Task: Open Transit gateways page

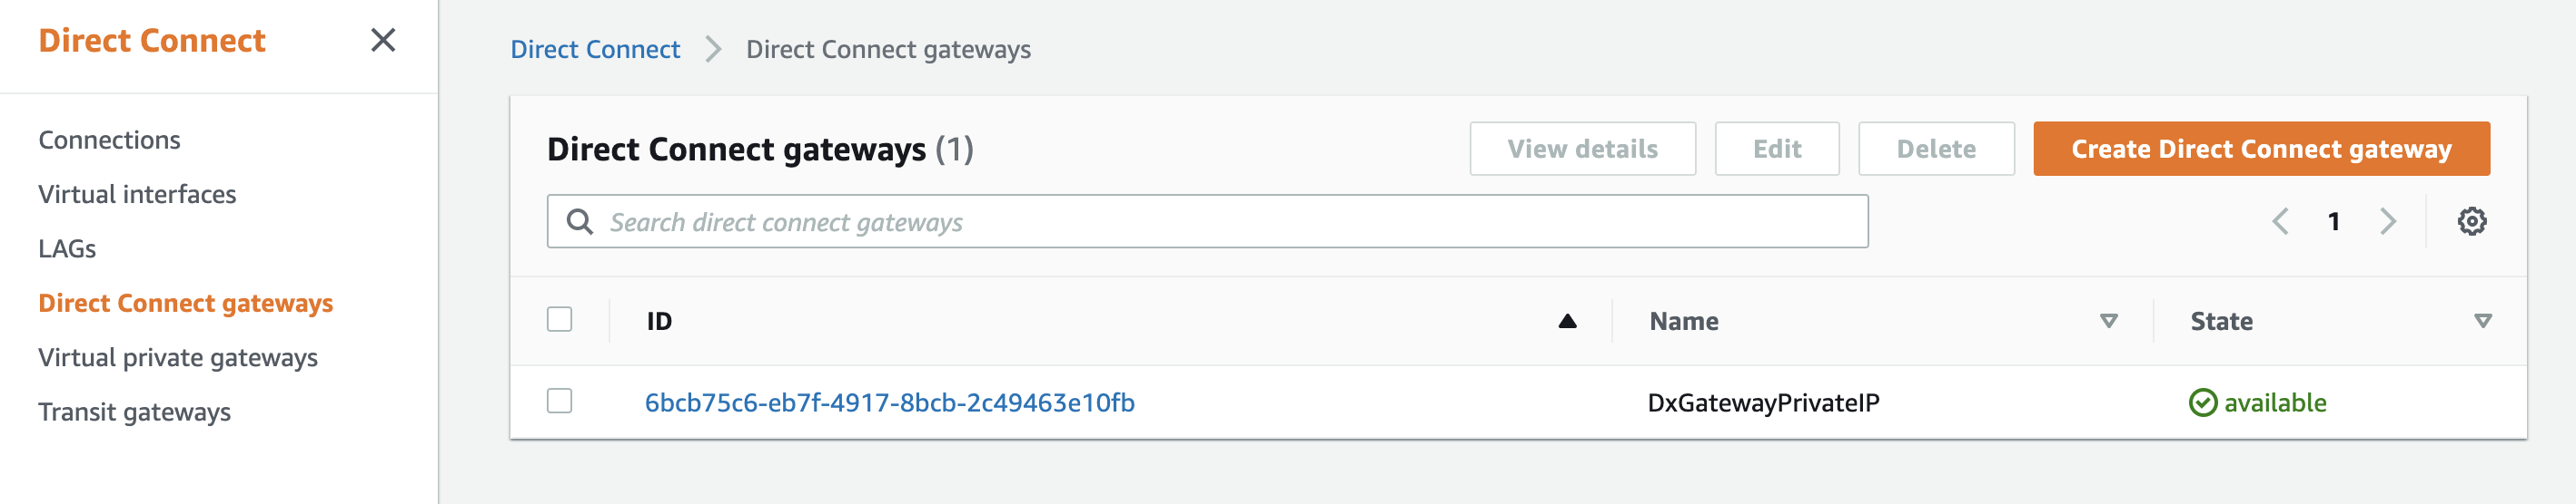Action: coord(135,412)
